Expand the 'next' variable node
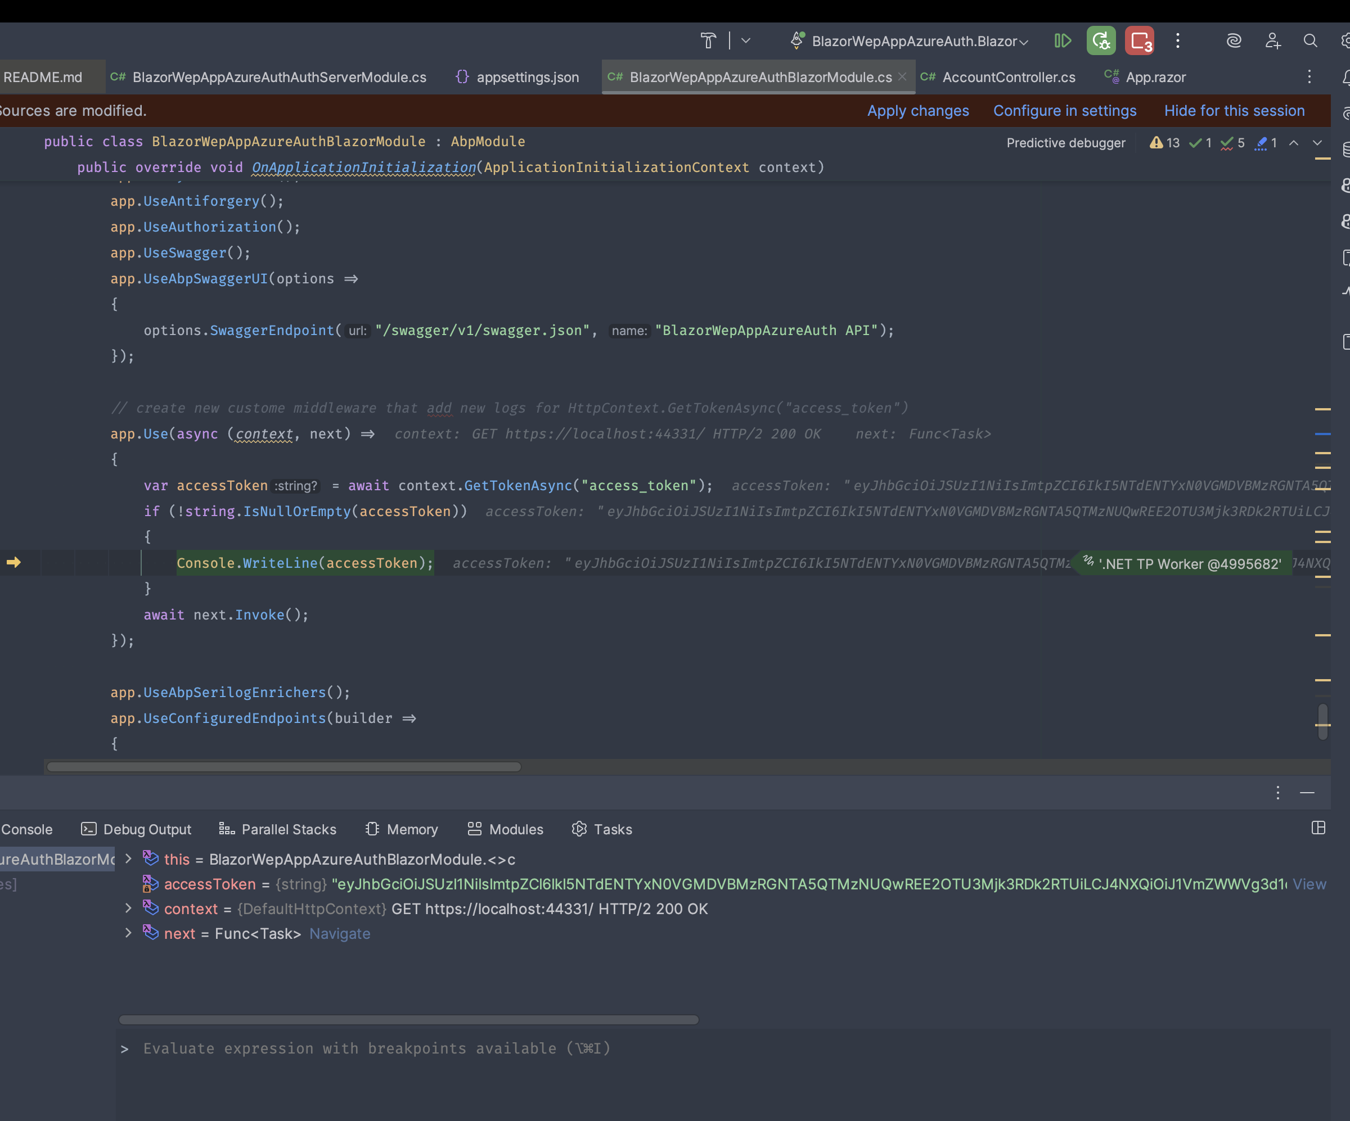1350x1121 pixels. 128,933
